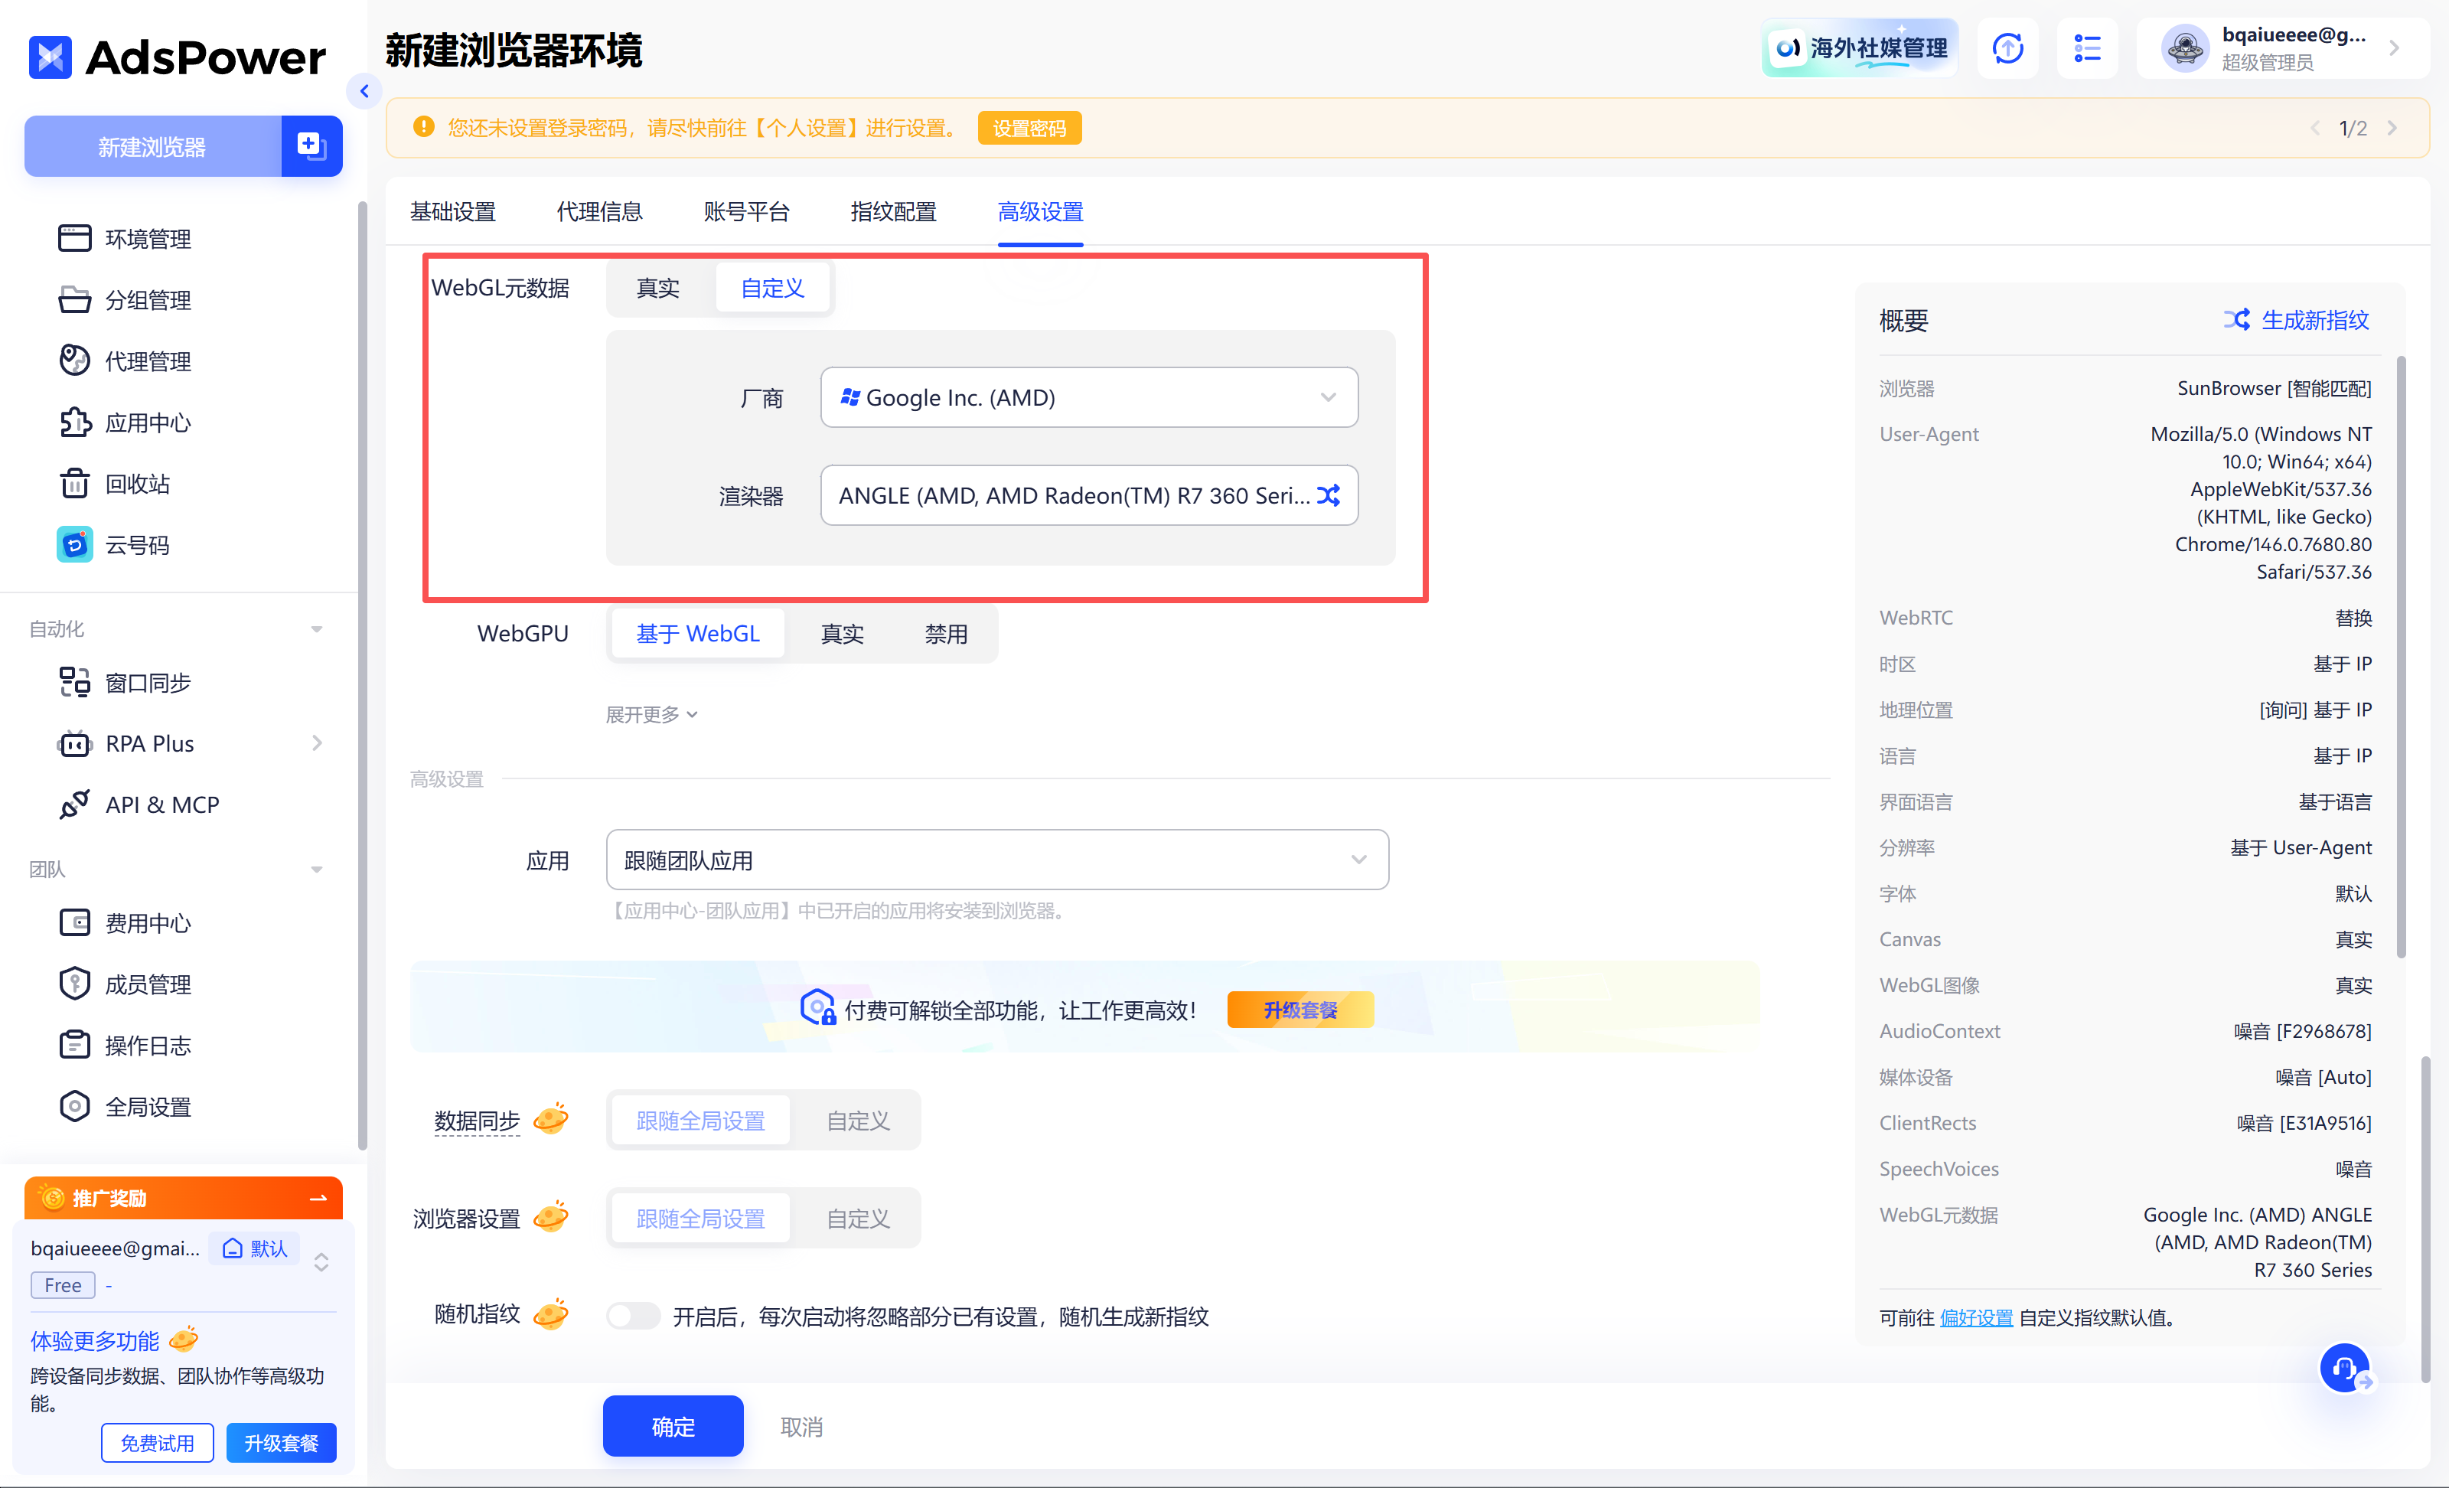Open the 偏好设置 link

pyautogui.click(x=1975, y=1317)
